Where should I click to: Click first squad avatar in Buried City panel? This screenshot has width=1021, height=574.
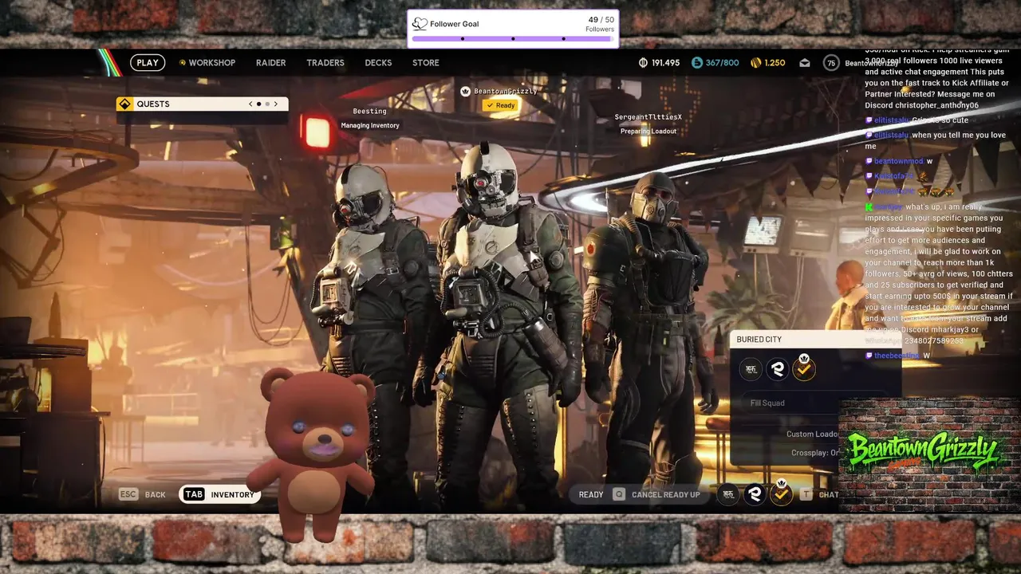tap(751, 368)
